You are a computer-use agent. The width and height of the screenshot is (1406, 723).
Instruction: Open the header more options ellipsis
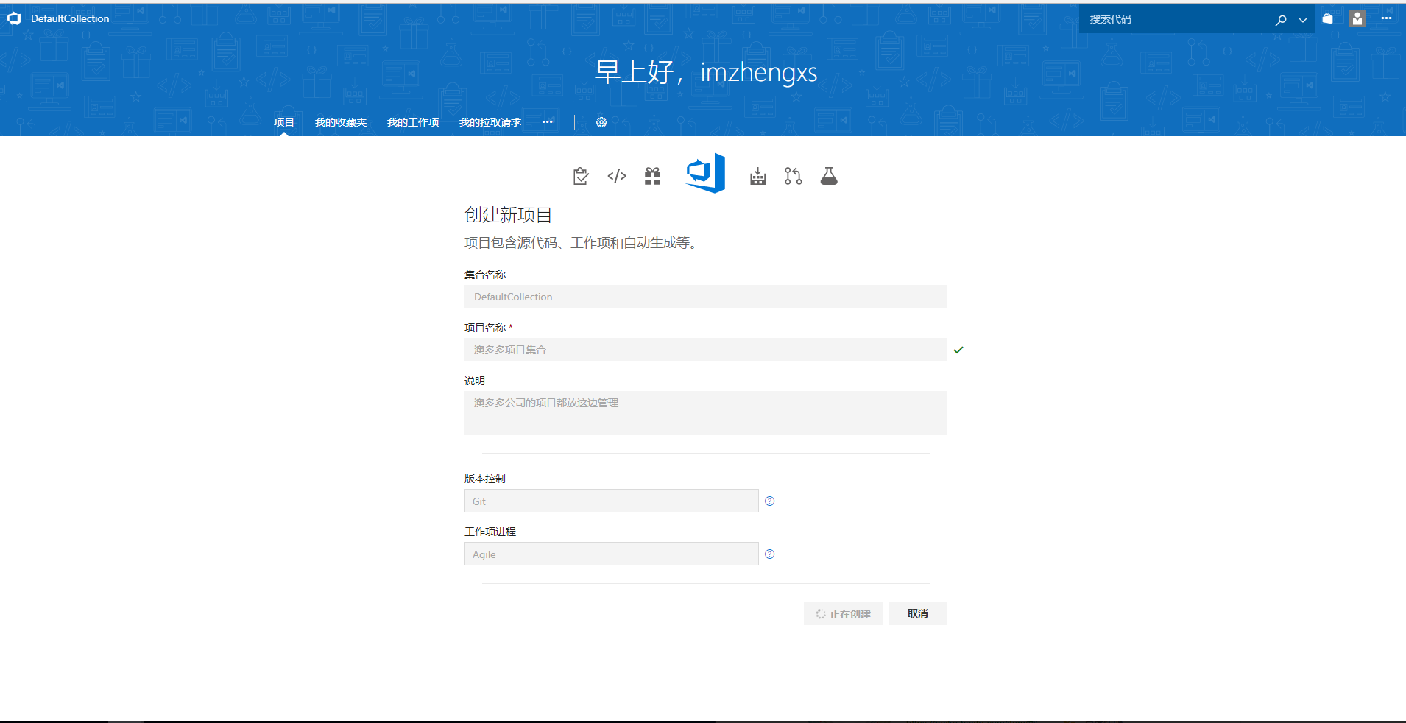point(1386,18)
